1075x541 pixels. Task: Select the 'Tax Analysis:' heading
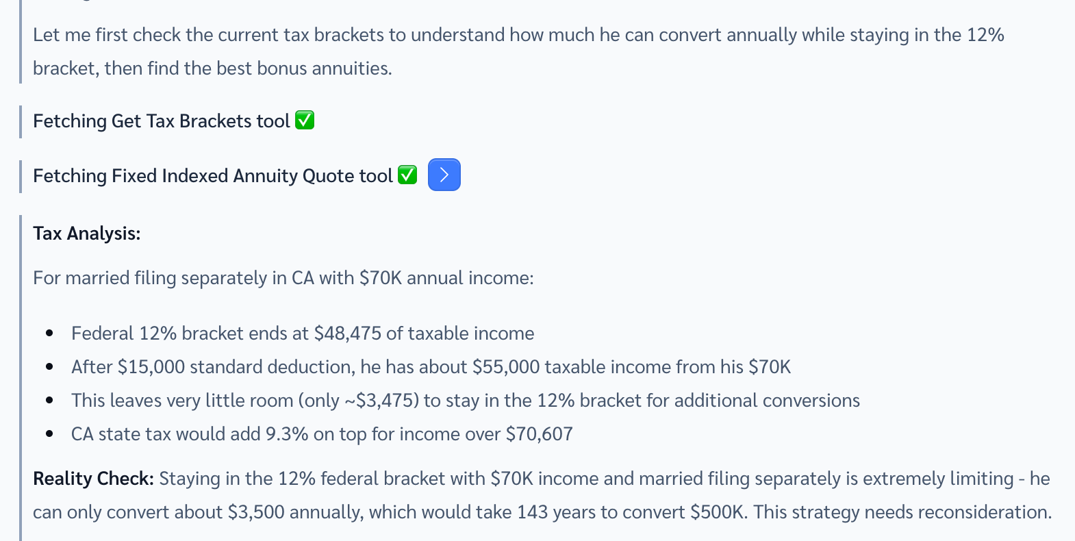point(86,233)
